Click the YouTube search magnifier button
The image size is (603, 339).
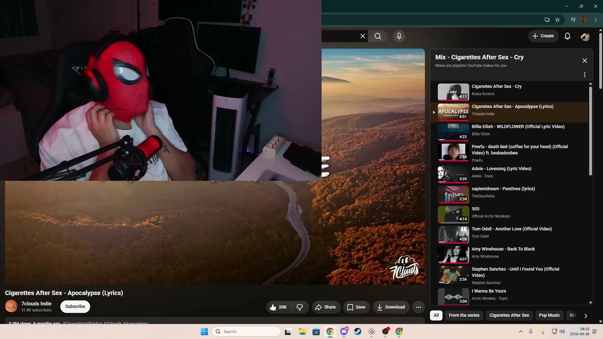point(378,36)
